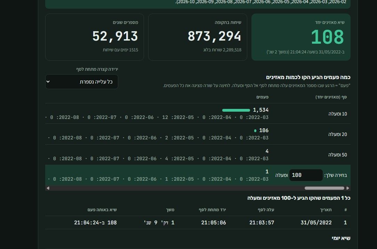Select the 31/05/2022 event row
Image resolution: width=377 pixels, height=249 pixels.
198,223
